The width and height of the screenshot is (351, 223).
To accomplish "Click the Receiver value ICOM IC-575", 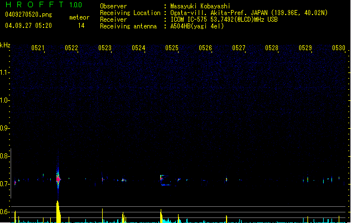I will point(189,20).
